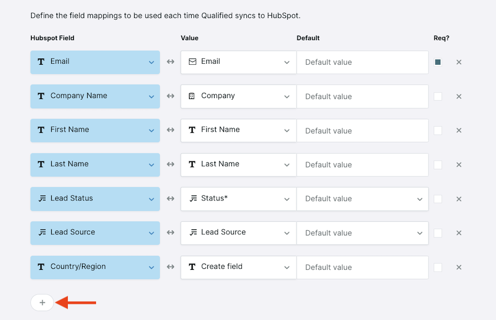
Task: Open the Status* value dropdown
Action: click(239, 199)
